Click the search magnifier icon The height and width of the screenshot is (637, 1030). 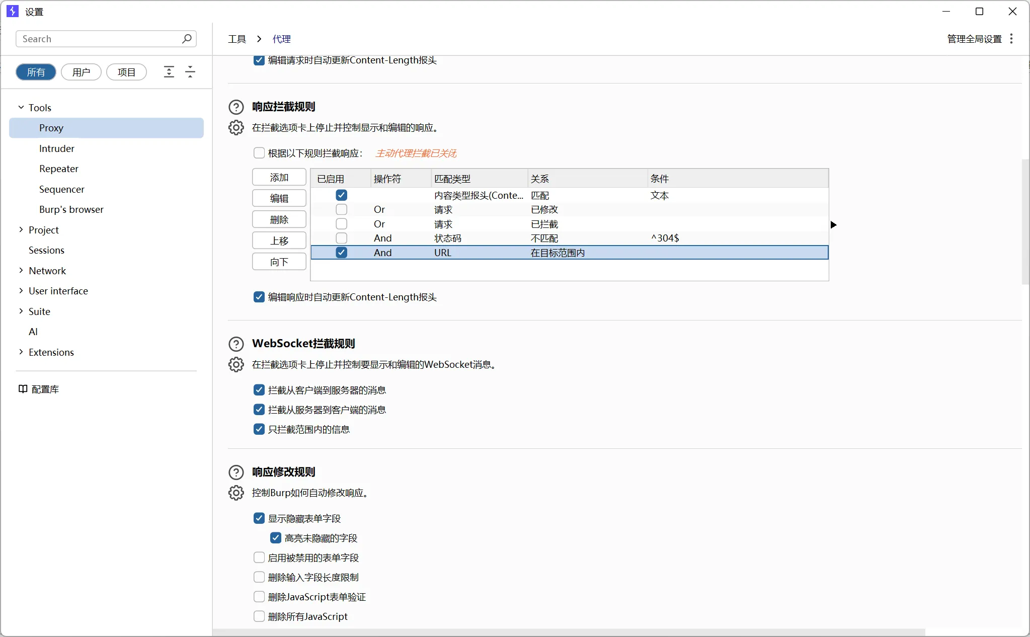(x=187, y=39)
